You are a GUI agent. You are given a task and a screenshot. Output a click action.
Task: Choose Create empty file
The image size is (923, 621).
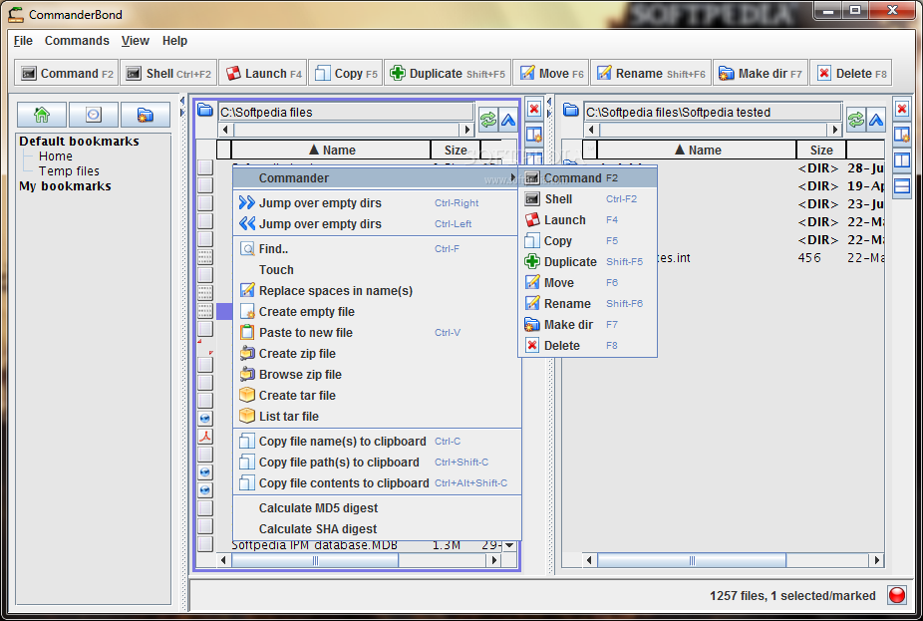tap(377, 311)
